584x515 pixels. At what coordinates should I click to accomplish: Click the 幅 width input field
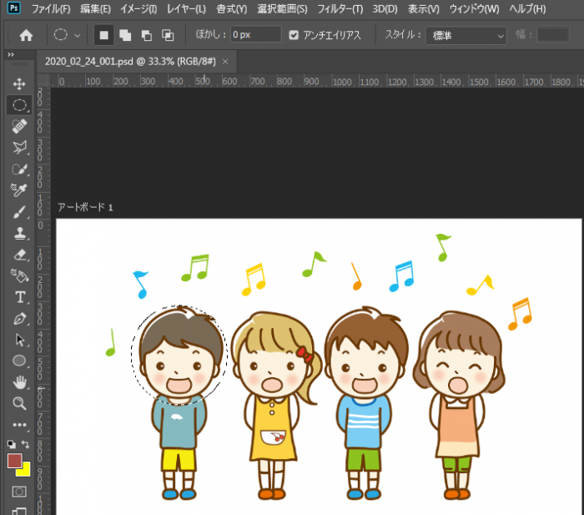pos(552,35)
